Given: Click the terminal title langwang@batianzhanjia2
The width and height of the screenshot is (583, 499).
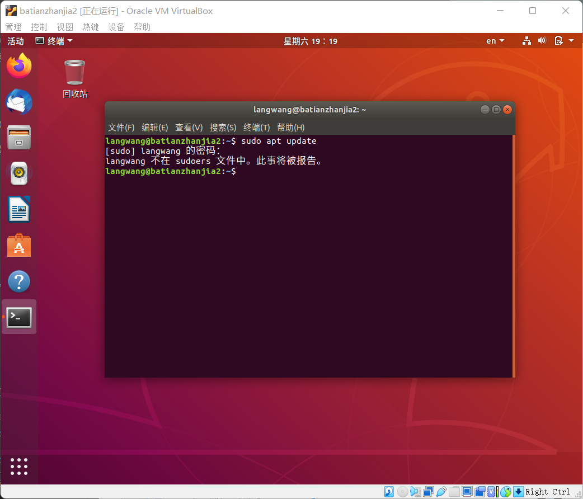Looking at the screenshot, I should [310, 109].
